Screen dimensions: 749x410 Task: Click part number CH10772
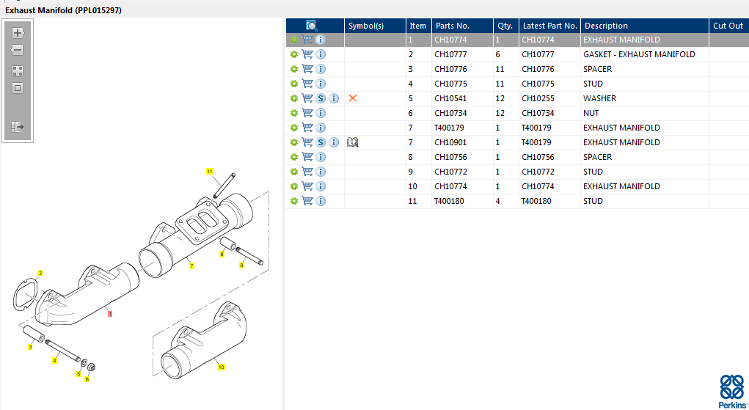pos(450,172)
